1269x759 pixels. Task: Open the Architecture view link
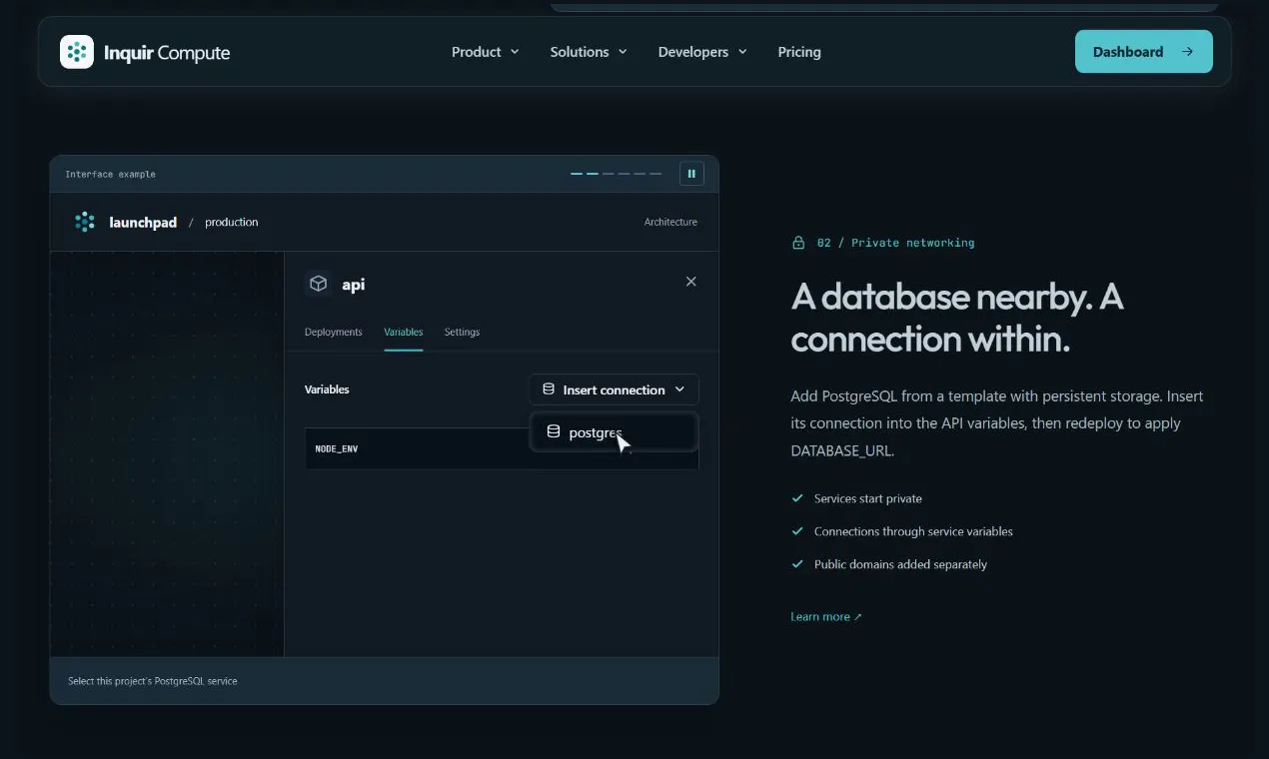click(670, 222)
